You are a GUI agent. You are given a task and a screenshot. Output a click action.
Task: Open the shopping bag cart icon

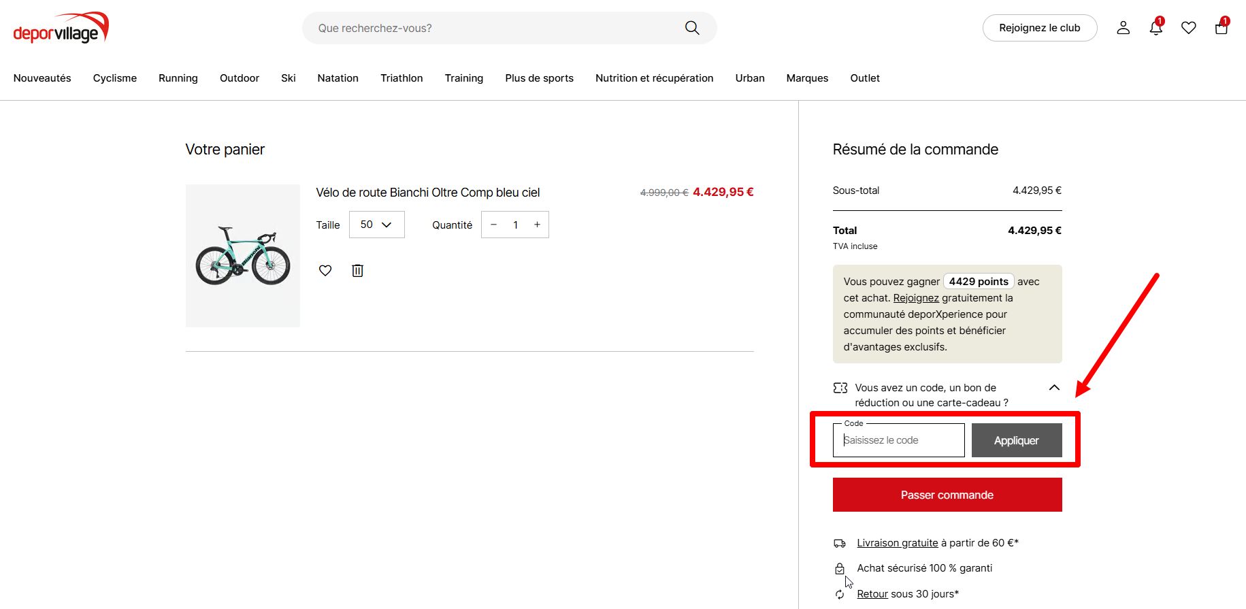(1222, 28)
